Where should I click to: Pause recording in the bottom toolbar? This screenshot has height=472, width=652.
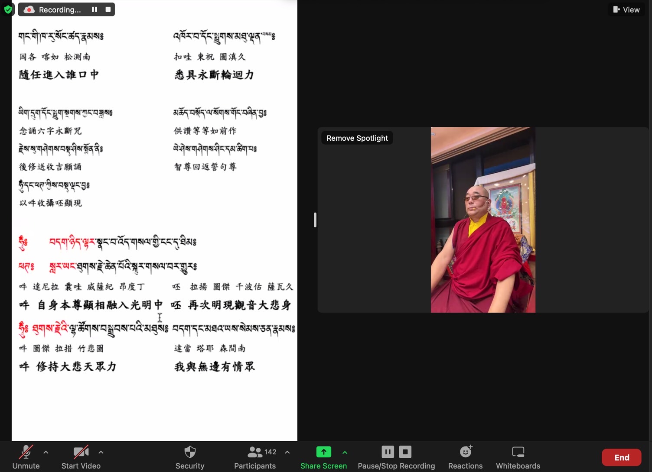[x=388, y=452]
